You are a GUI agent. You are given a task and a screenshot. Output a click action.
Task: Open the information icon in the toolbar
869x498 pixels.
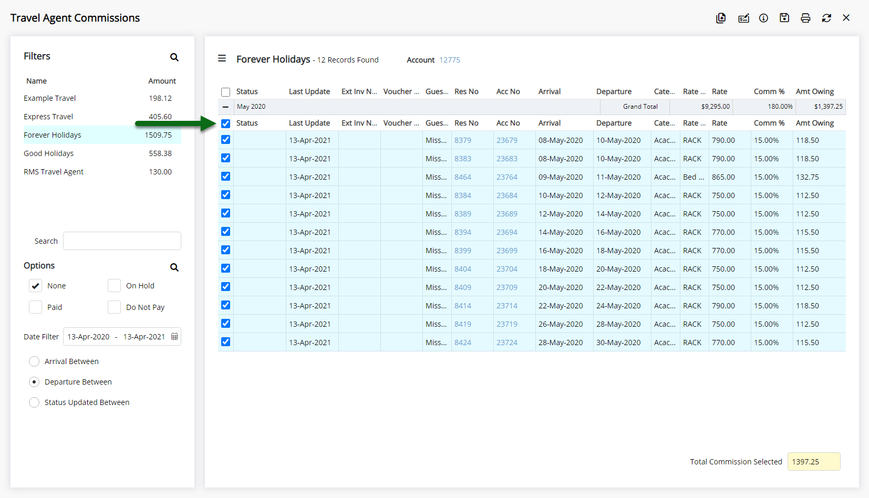tap(763, 18)
